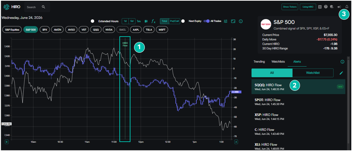This screenshot has height=151, width=352.
Task: Switch chart to candlestick style icon
Action: coord(146,21)
